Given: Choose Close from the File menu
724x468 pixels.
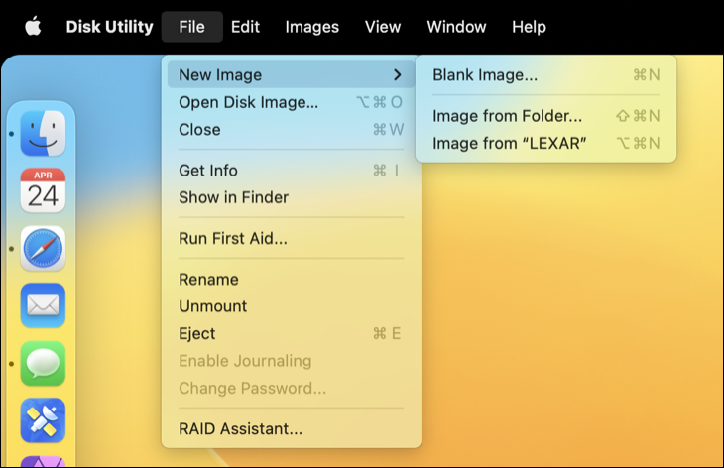Looking at the screenshot, I should coord(292,129).
